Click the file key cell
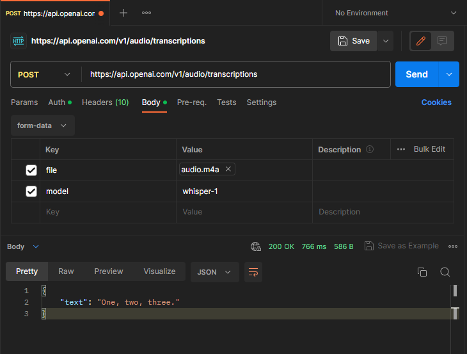The image size is (467, 354). coord(108,170)
